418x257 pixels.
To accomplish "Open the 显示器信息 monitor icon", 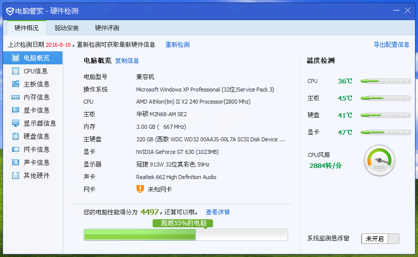I will 16,123.
